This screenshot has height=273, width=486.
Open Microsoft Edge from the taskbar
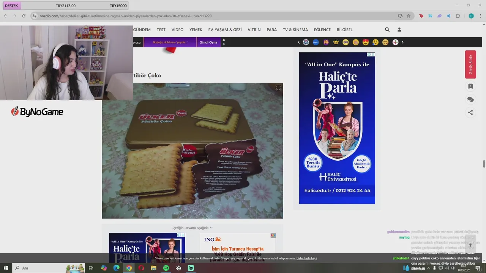pyautogui.click(x=116, y=268)
